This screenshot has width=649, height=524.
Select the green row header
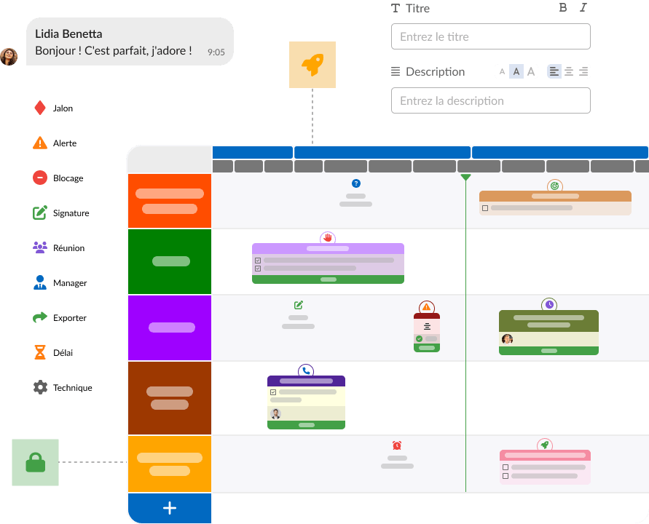[x=170, y=261]
